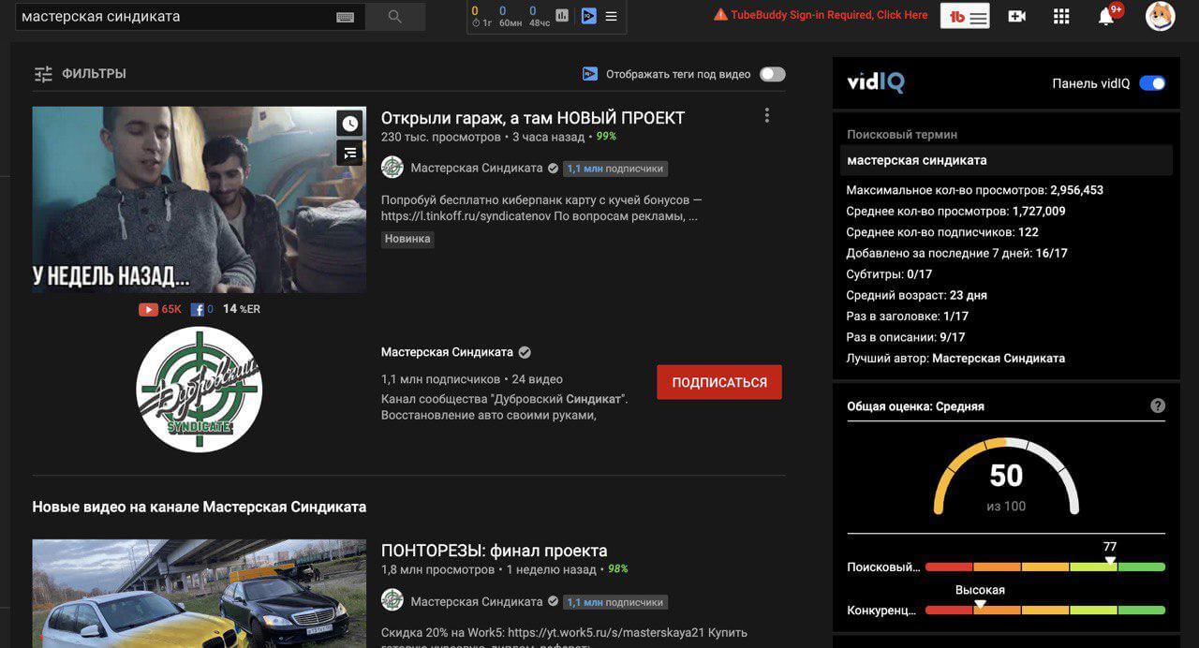Open Мастерская Синдиката channel card title
Viewport: 1199px width, 648px height.
tap(447, 352)
